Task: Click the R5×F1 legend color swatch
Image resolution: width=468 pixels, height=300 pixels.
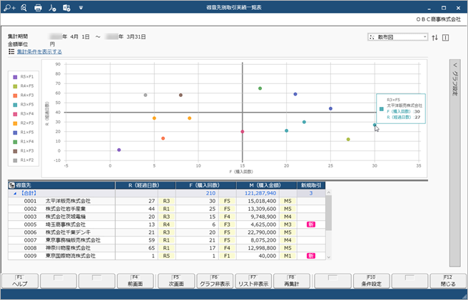Action: [x=14, y=76]
